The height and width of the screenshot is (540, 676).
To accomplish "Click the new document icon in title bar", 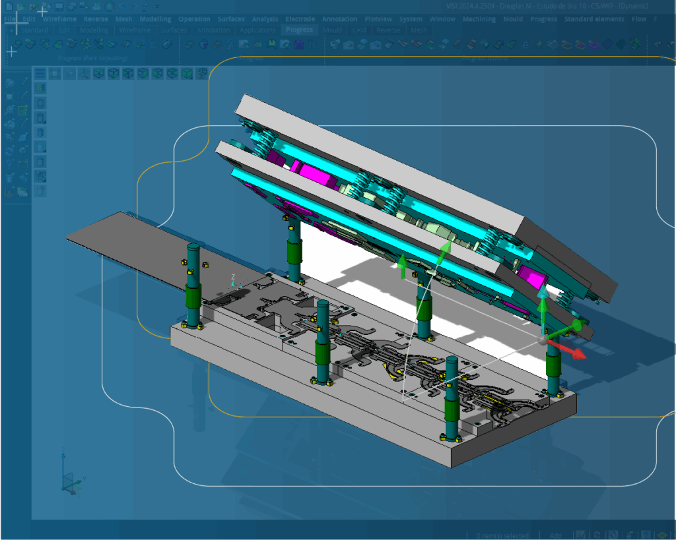I will (x=9, y=7).
